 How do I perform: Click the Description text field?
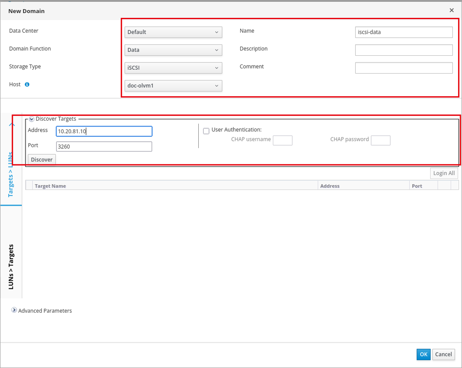point(404,50)
